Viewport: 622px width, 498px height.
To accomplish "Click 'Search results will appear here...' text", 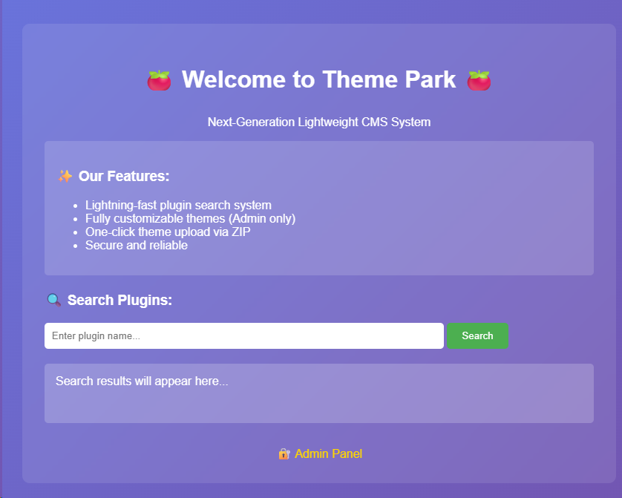I will tap(142, 381).
